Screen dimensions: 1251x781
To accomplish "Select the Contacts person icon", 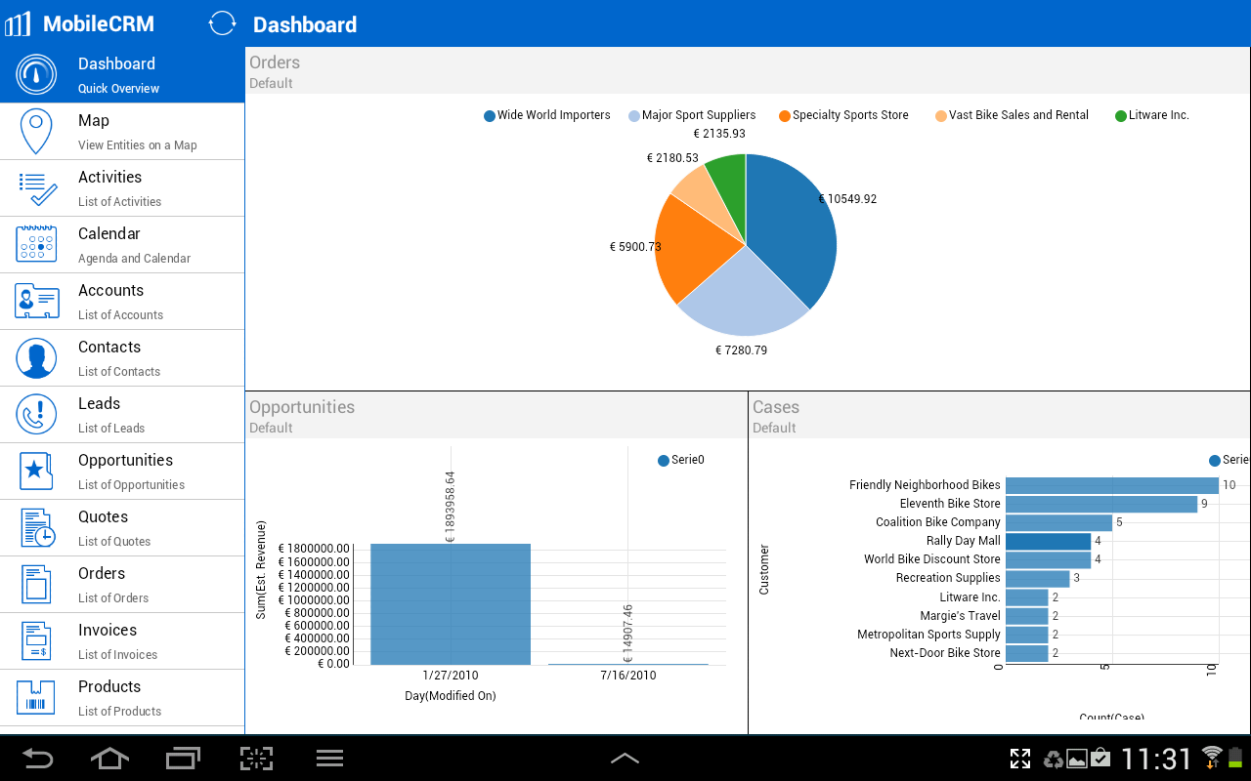I will tap(36, 357).
